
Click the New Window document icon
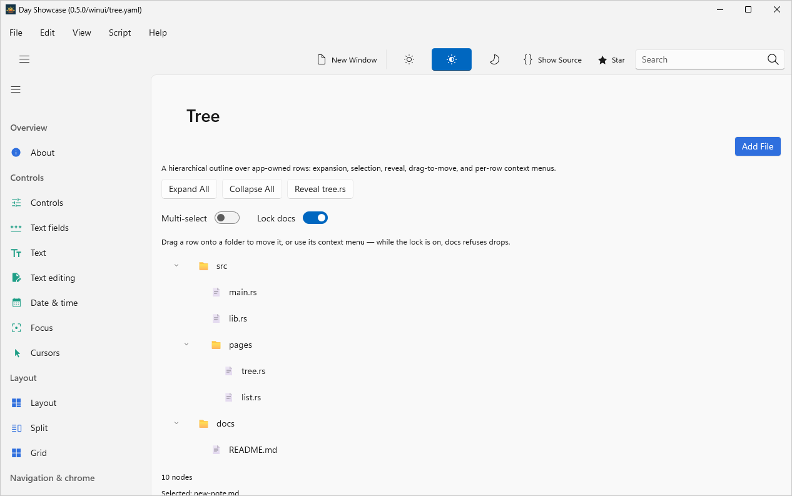pyautogui.click(x=322, y=60)
